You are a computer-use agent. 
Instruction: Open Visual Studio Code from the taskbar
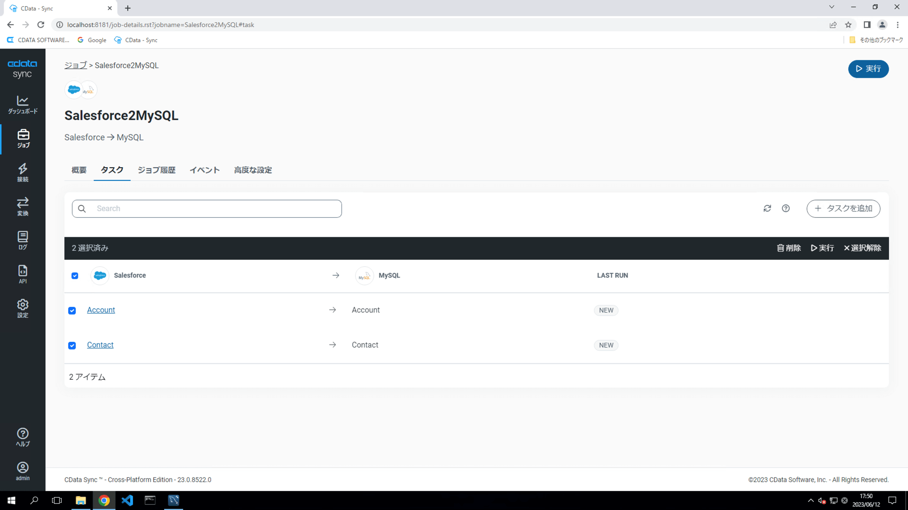point(127,500)
